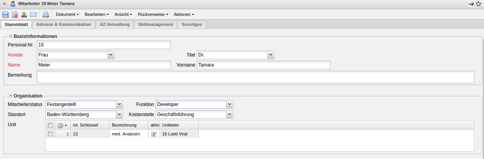The height and width of the screenshot is (159, 484).
Task: Open the Aktionen menu
Action: (184, 14)
